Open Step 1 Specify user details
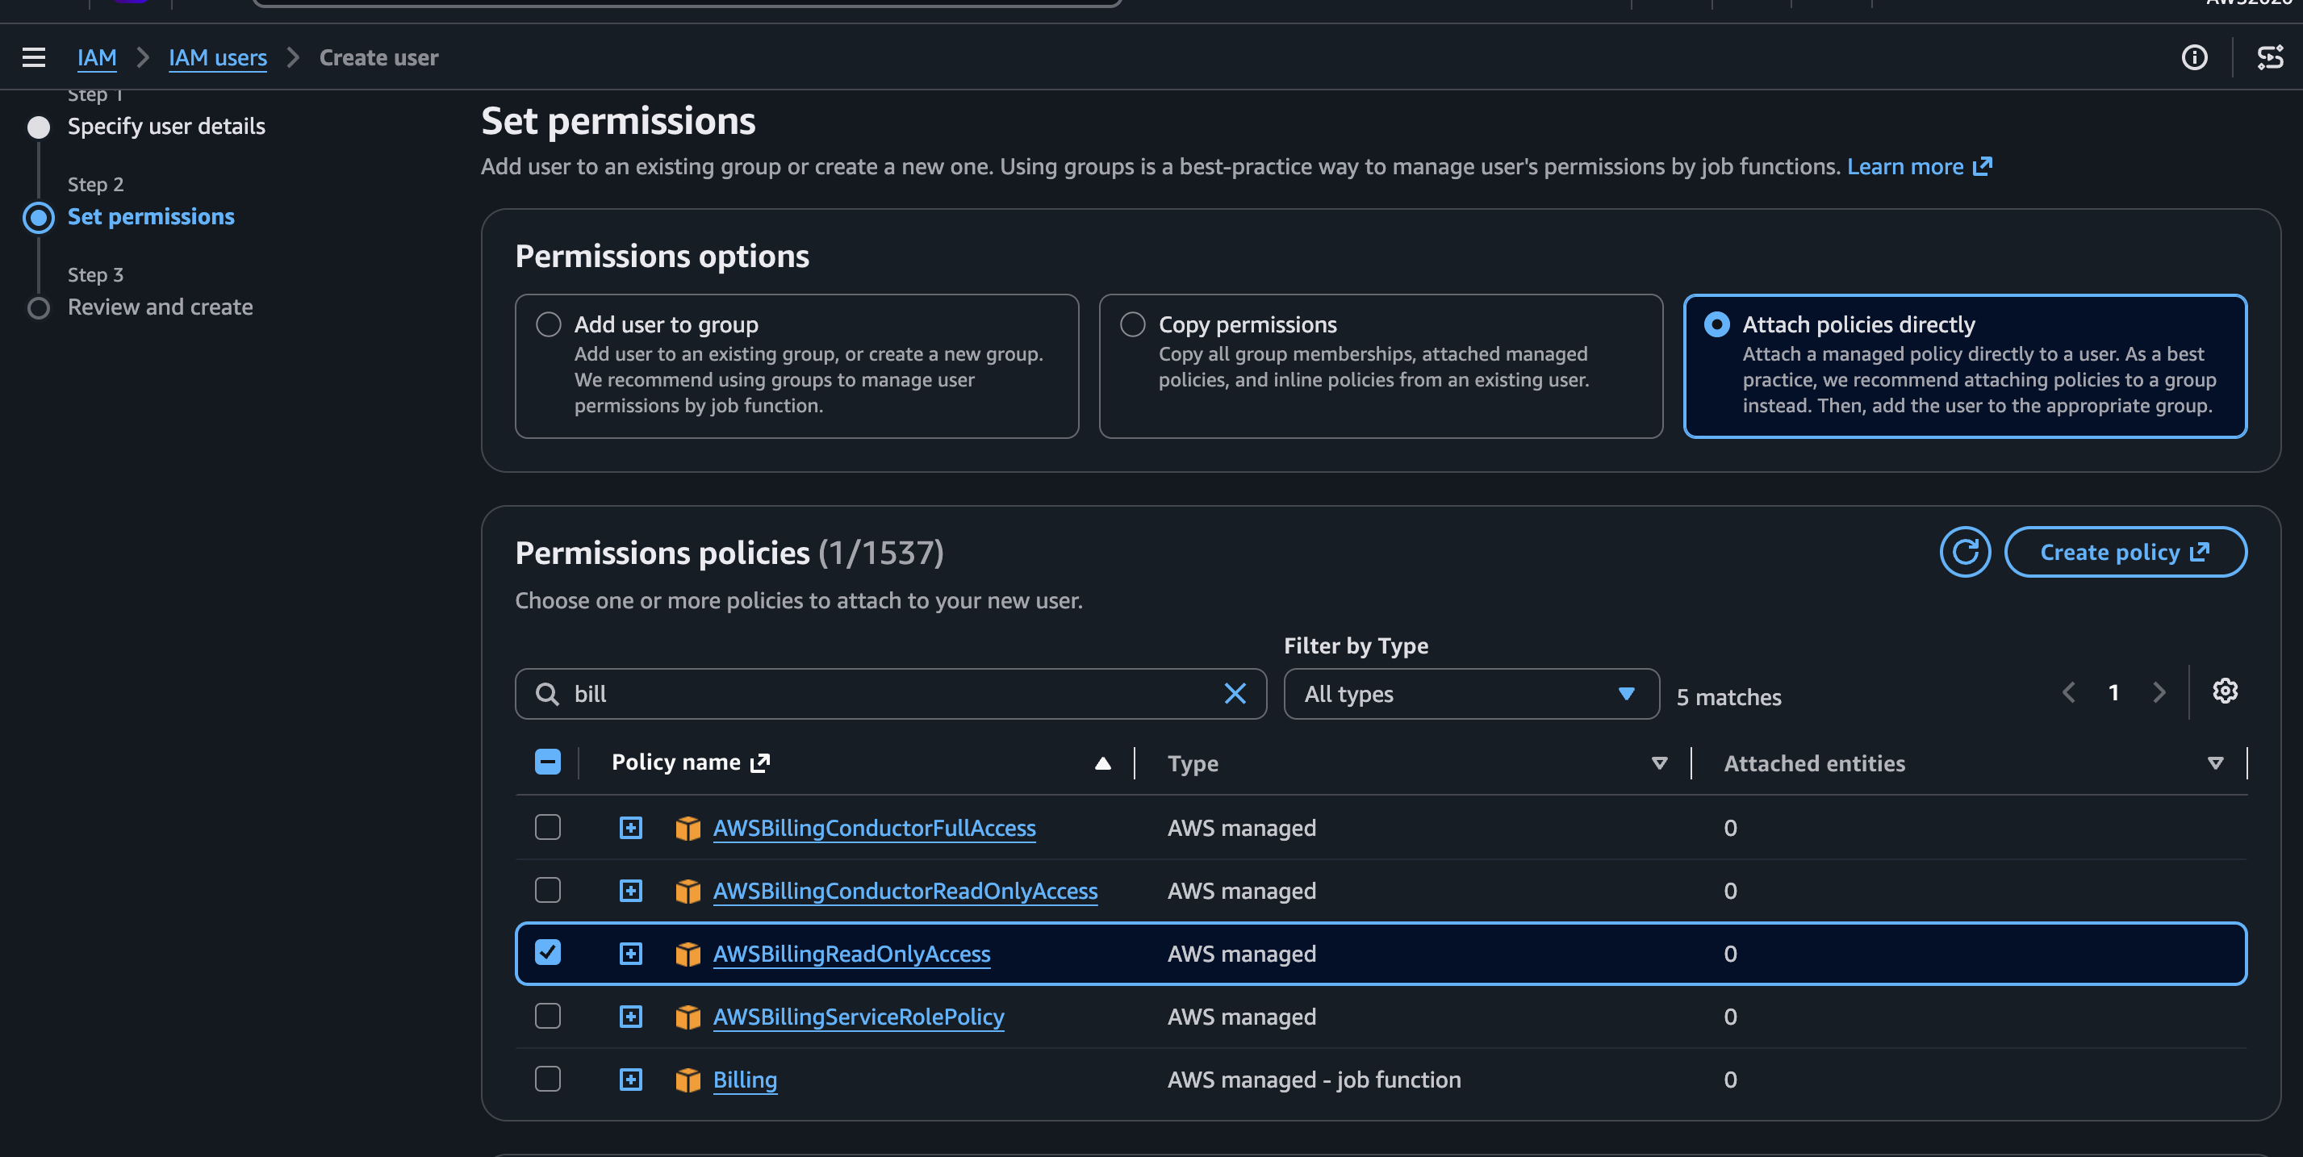Image resolution: width=2303 pixels, height=1157 pixels. point(166,126)
